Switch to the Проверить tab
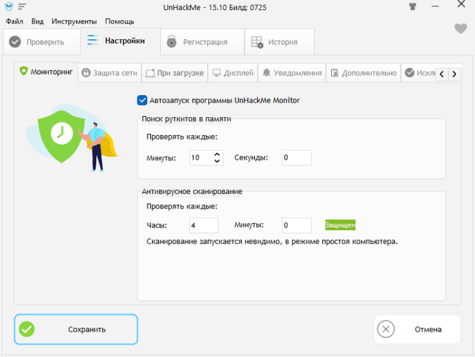The width and height of the screenshot is (475, 357). 42,42
